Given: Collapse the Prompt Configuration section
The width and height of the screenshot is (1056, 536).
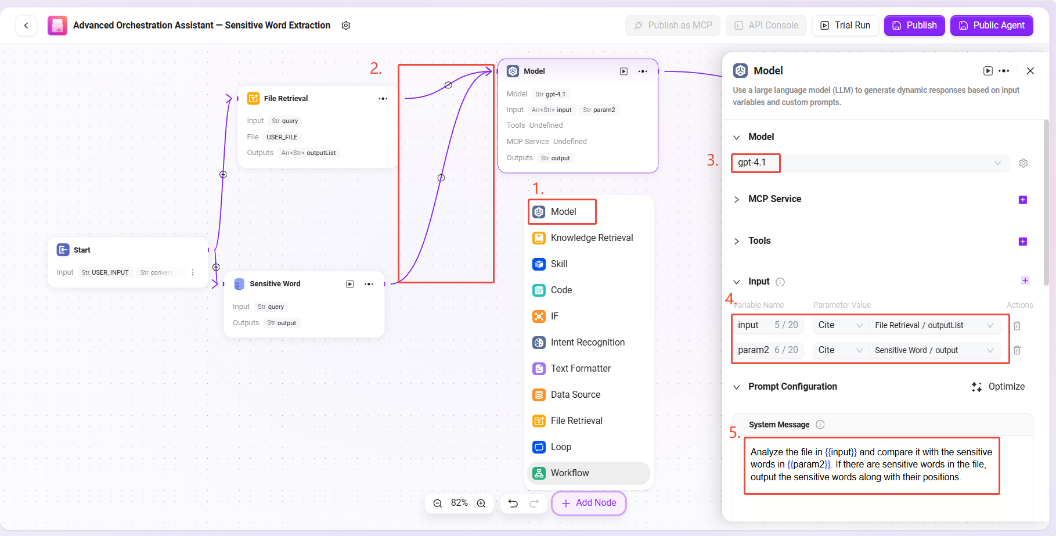Looking at the screenshot, I should pyautogui.click(x=737, y=387).
